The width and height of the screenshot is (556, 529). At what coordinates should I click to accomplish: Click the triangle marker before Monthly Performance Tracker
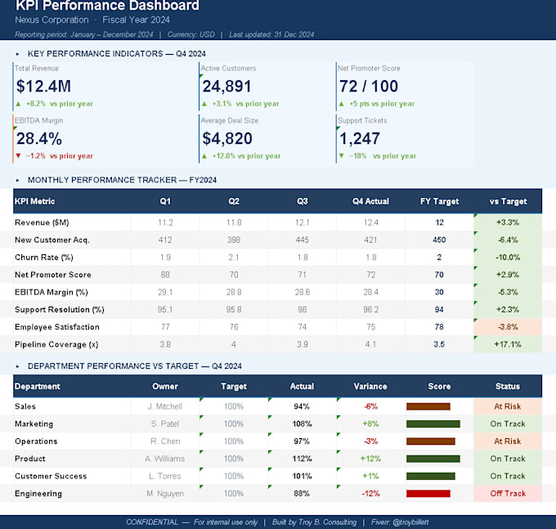pos(17,180)
